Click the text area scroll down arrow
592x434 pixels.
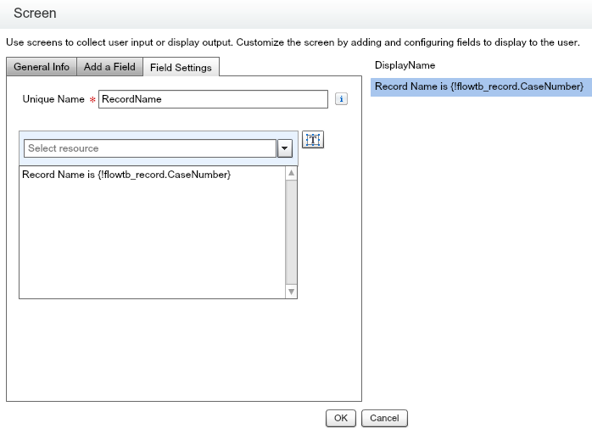292,291
